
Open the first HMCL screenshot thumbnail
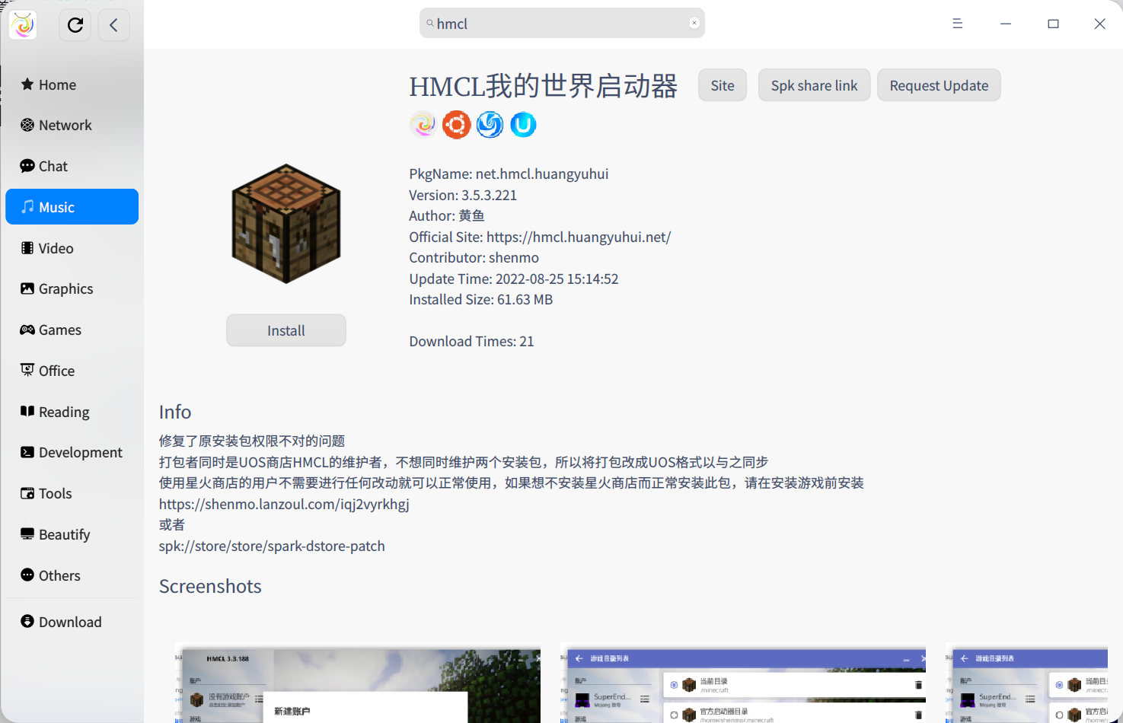pyautogui.click(x=358, y=683)
